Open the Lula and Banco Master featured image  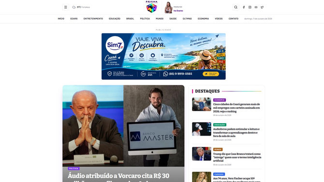[x=123, y=126]
